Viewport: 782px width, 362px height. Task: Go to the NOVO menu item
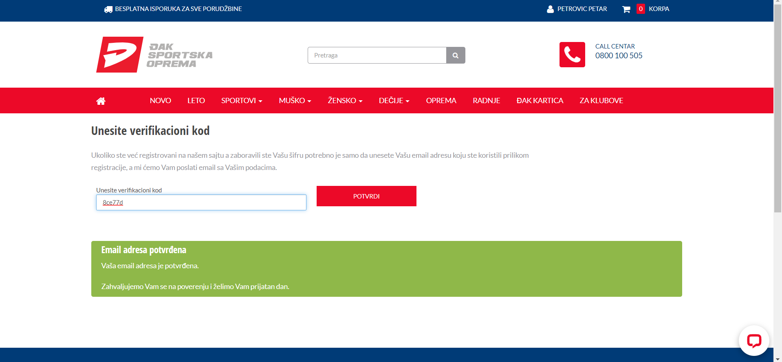pos(160,101)
